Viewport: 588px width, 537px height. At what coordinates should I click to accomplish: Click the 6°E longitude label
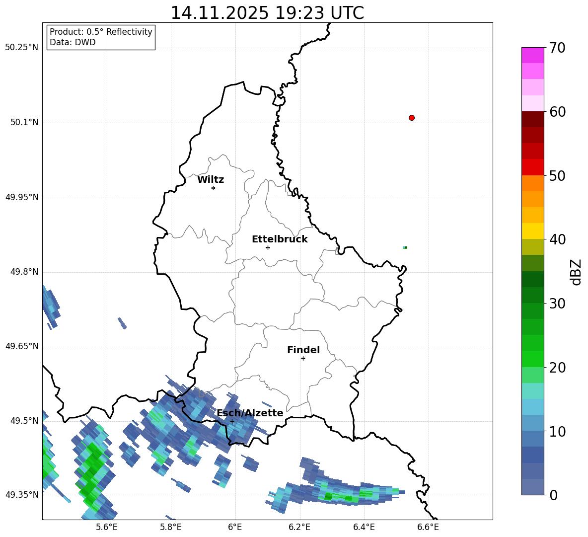pyautogui.click(x=235, y=528)
